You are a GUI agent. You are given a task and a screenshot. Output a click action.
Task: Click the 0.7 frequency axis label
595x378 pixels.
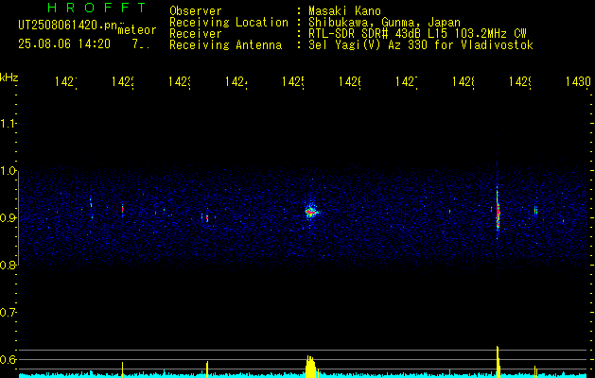[8, 313]
